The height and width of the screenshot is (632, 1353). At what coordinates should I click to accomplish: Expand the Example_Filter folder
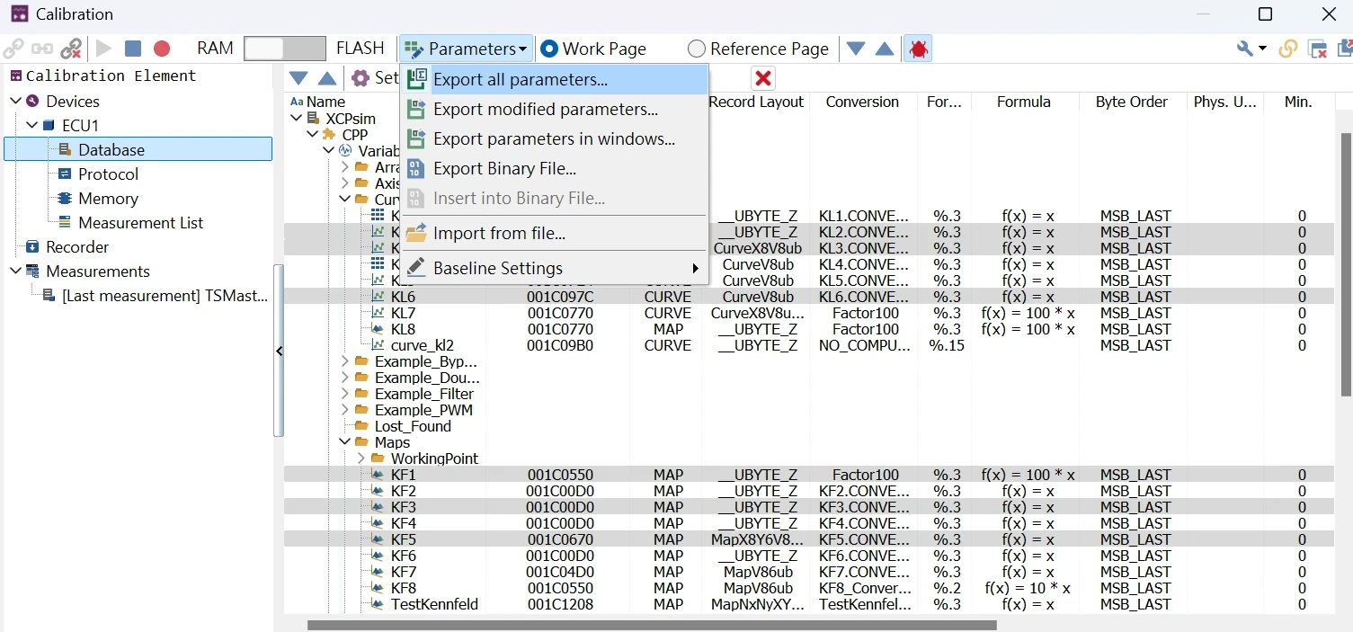345,394
